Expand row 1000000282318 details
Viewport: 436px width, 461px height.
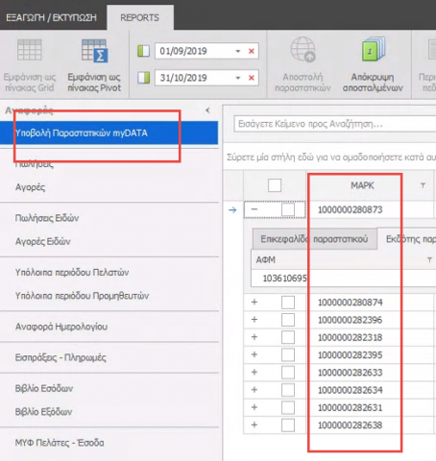tap(254, 337)
